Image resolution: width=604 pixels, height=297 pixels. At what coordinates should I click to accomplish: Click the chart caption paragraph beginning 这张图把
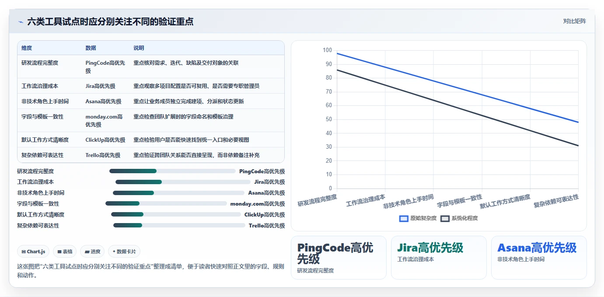tap(150, 271)
